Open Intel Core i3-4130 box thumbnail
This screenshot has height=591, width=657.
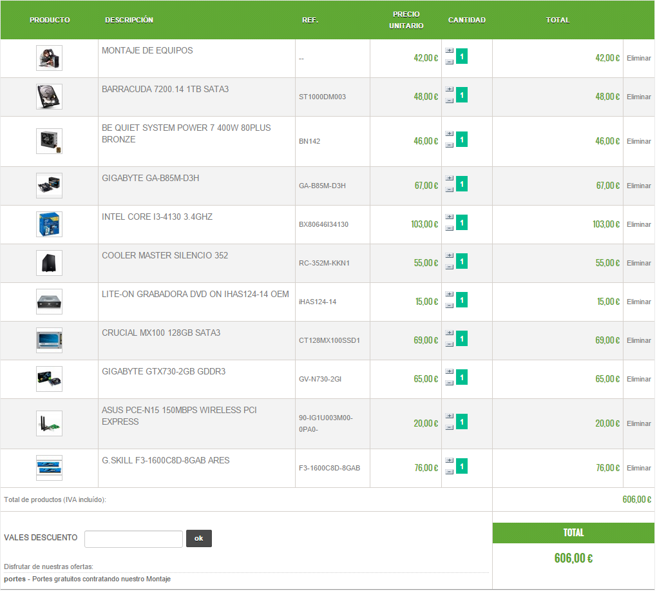tap(49, 224)
